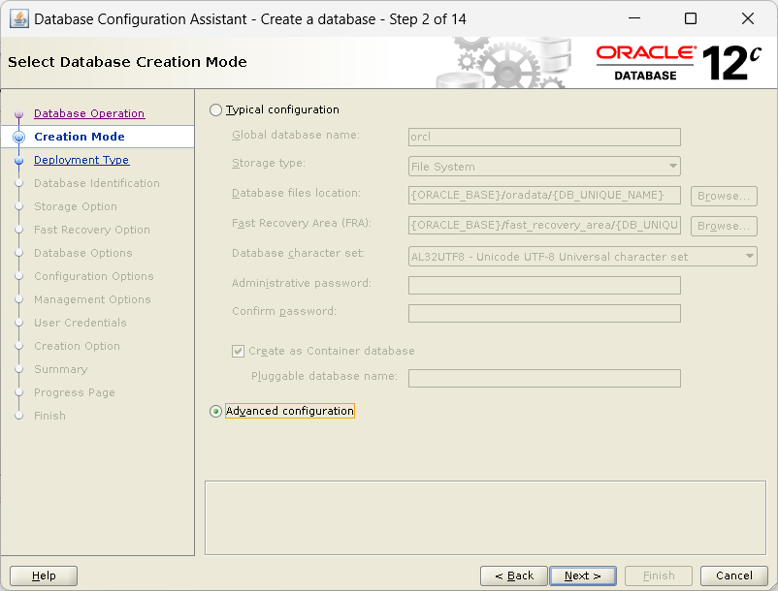Browse for Fast Recovery Area location

pyautogui.click(x=724, y=226)
